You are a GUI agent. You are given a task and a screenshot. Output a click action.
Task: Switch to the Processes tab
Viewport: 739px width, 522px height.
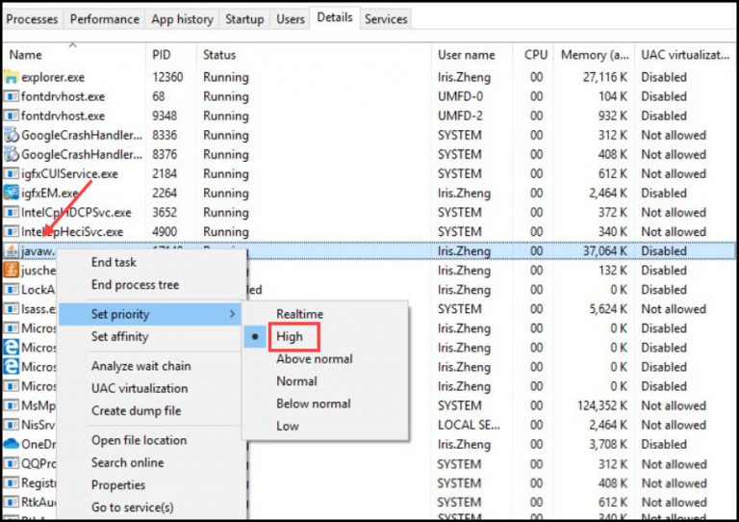coord(32,19)
